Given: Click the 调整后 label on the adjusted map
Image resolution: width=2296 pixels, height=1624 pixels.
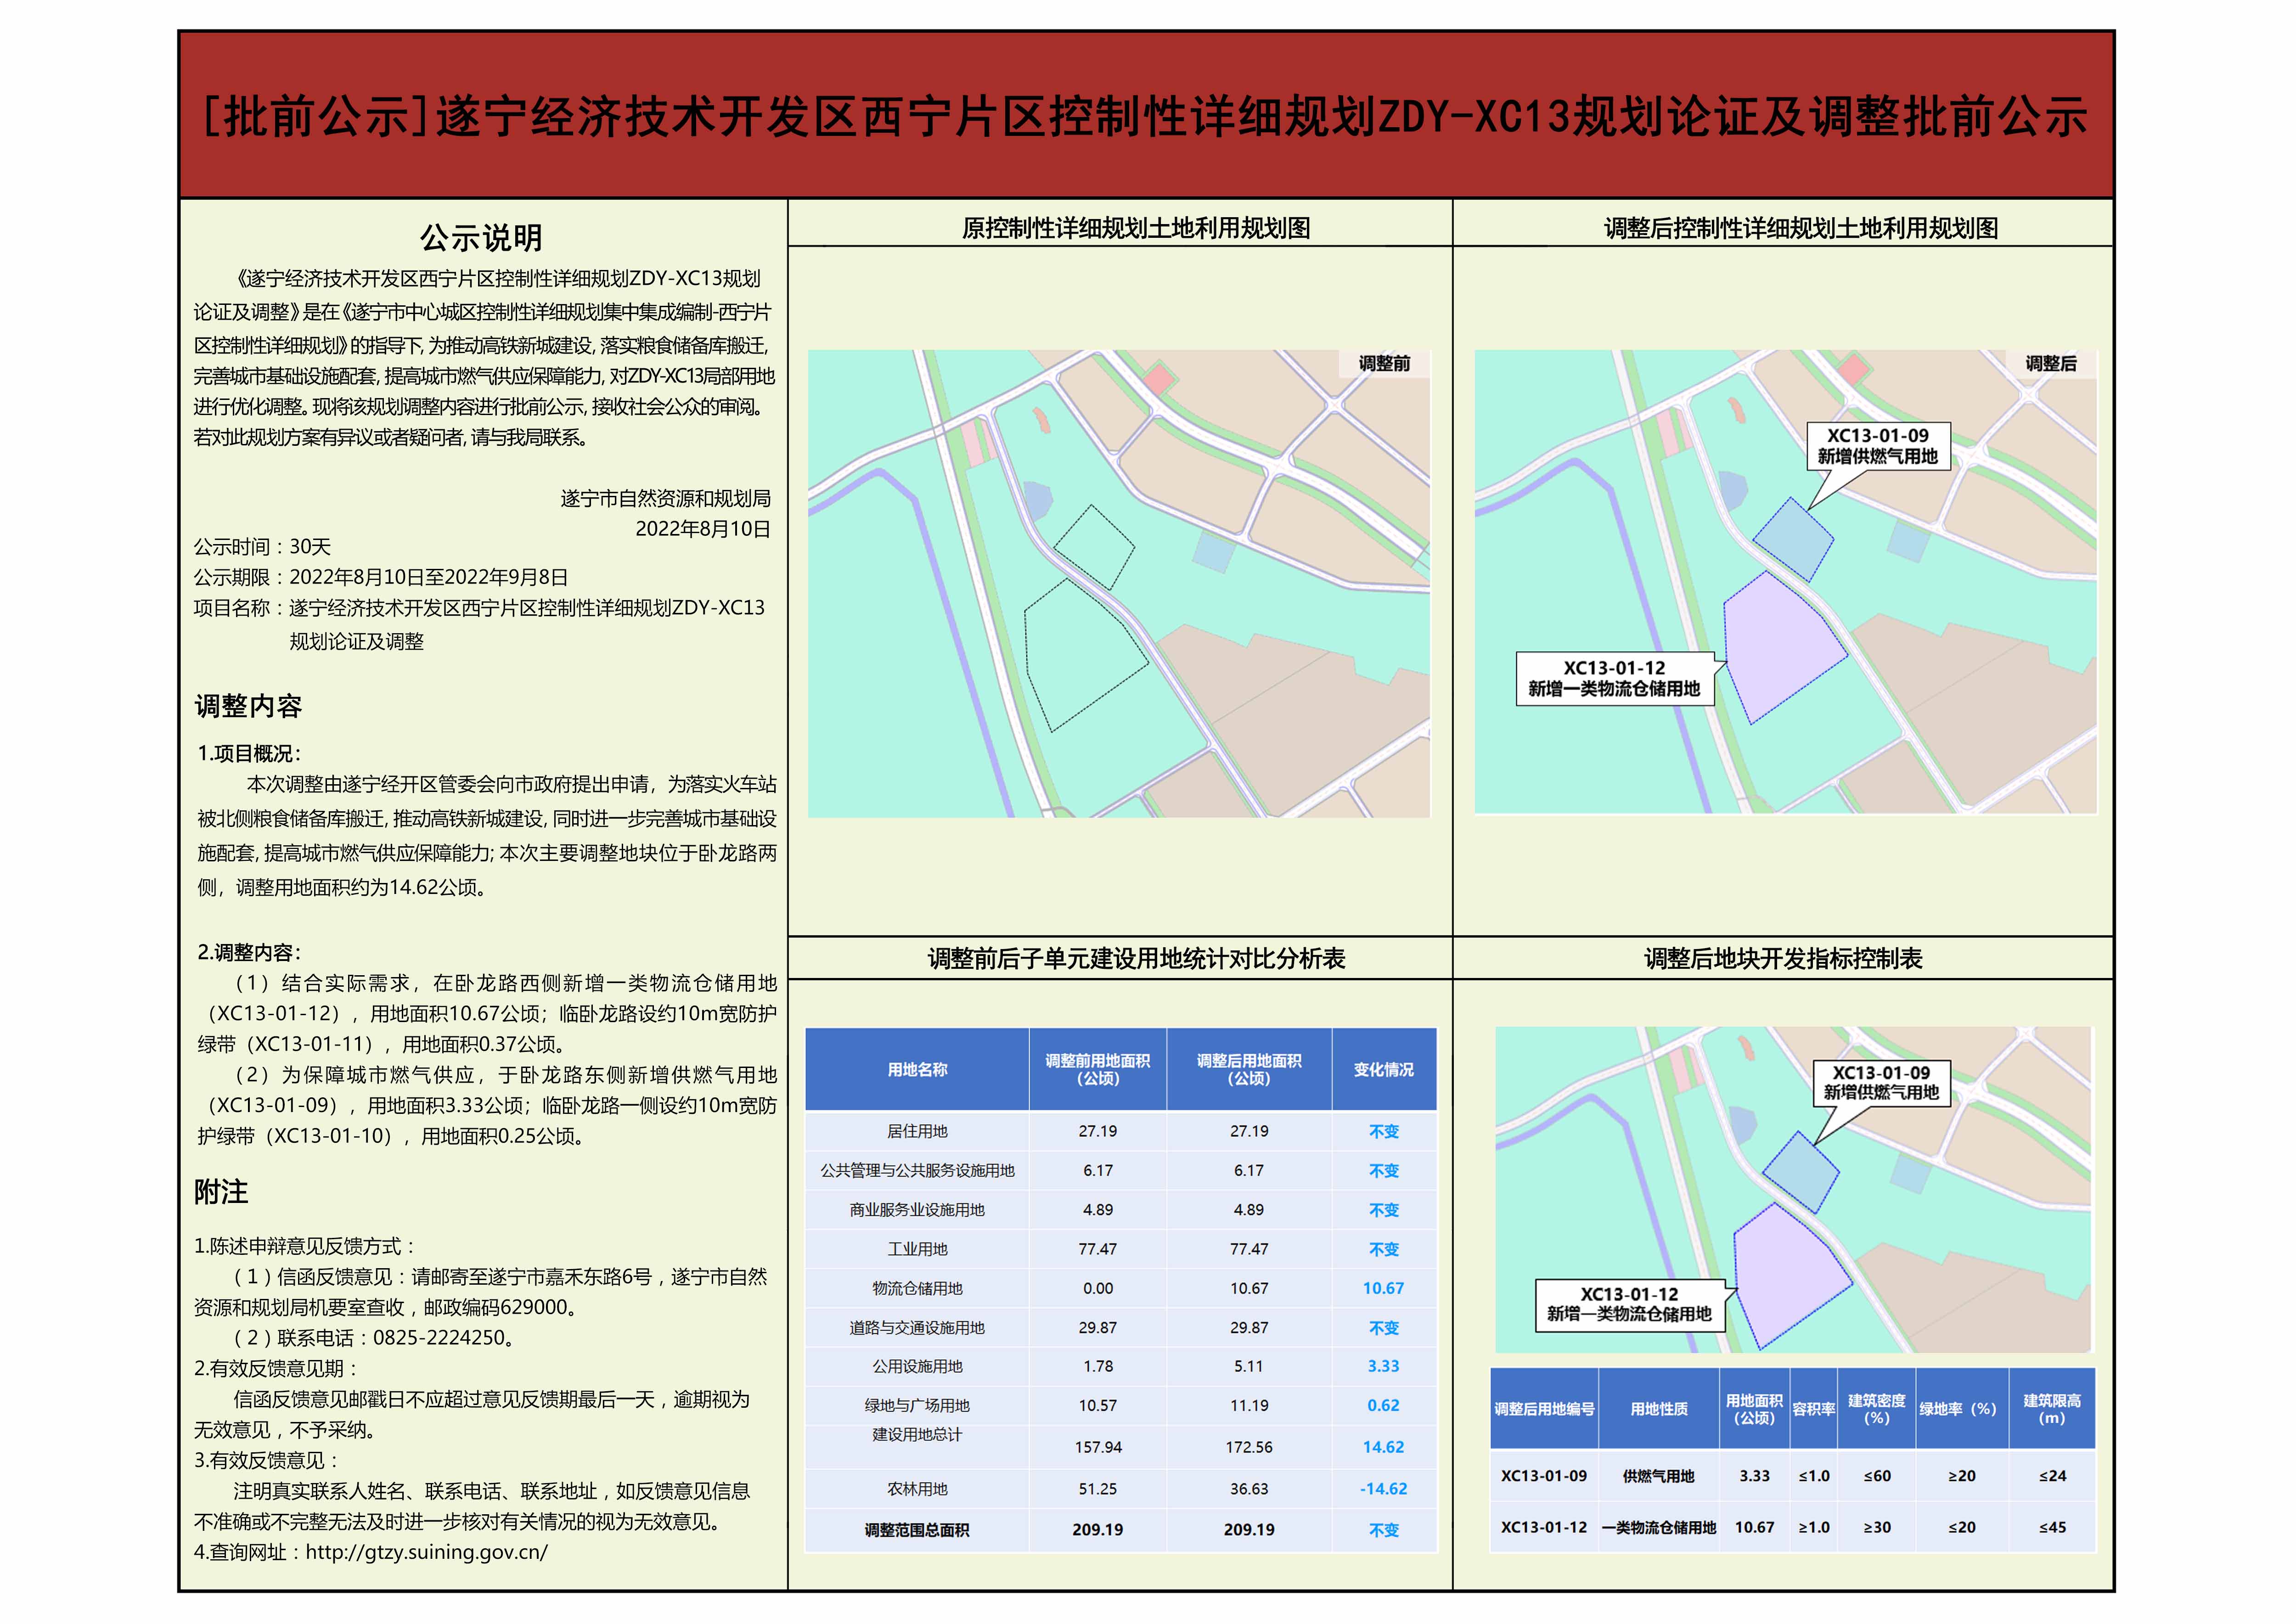Looking at the screenshot, I should [x=2051, y=364].
